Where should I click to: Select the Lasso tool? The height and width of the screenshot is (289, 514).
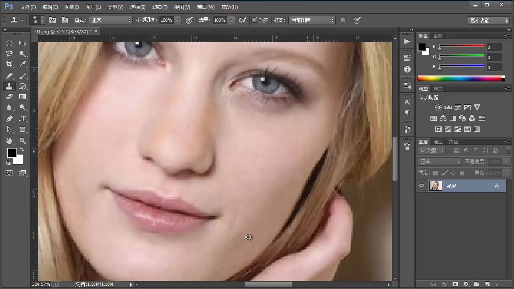click(x=9, y=54)
